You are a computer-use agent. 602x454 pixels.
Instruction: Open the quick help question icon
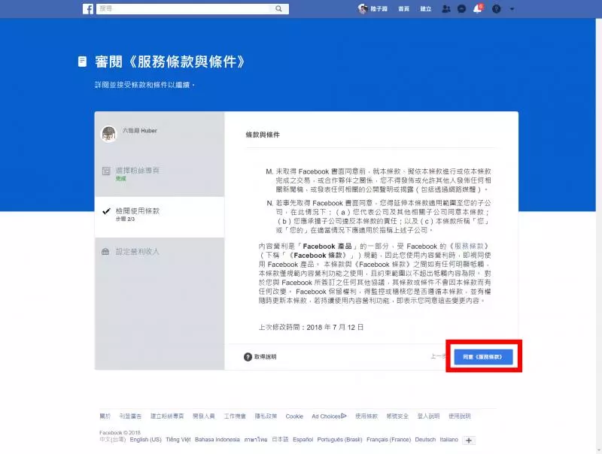click(x=497, y=9)
